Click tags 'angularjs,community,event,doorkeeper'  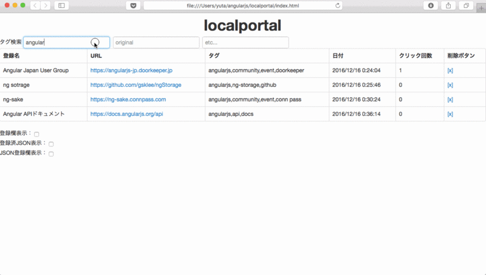pos(256,70)
